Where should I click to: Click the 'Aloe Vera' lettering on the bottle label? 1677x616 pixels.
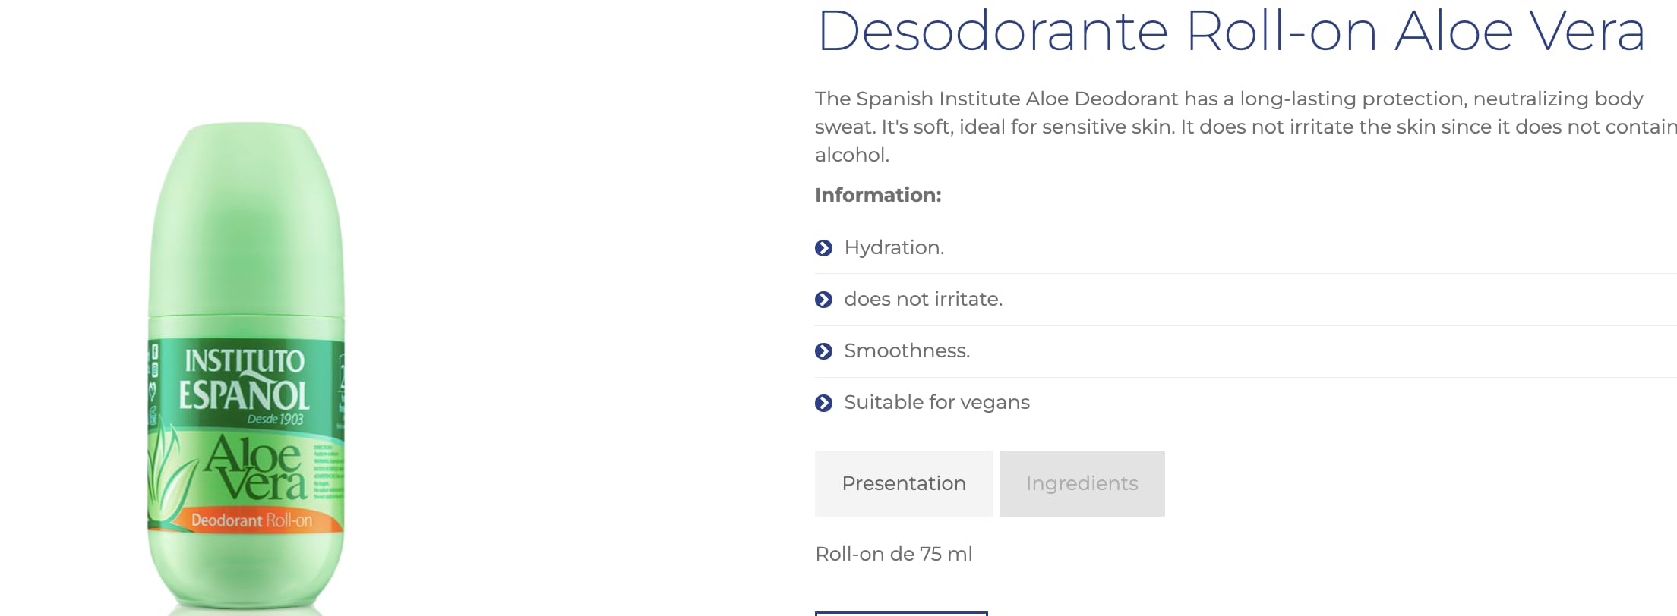pos(256,467)
